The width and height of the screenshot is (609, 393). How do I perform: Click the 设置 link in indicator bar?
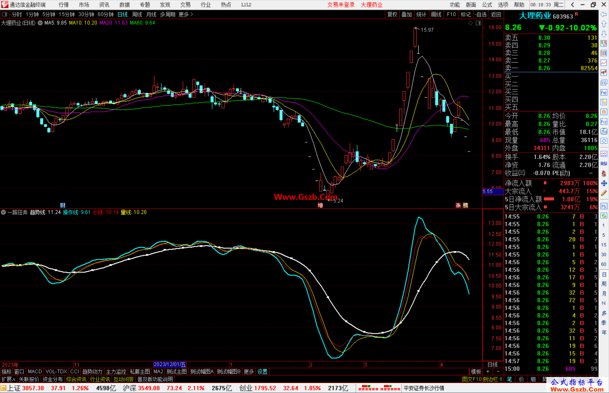[262, 372]
